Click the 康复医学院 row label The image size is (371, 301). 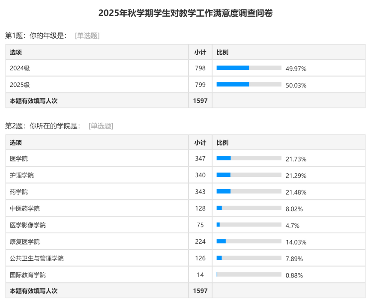pyautogui.click(x=25, y=242)
